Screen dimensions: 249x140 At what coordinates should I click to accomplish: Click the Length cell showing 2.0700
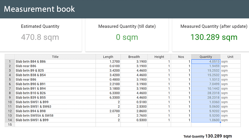coord(108,111)
